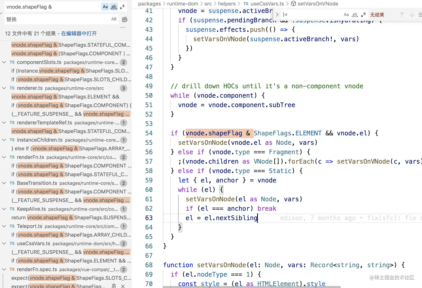Click the useCssVars.ts breadcrumb

click(267, 4)
